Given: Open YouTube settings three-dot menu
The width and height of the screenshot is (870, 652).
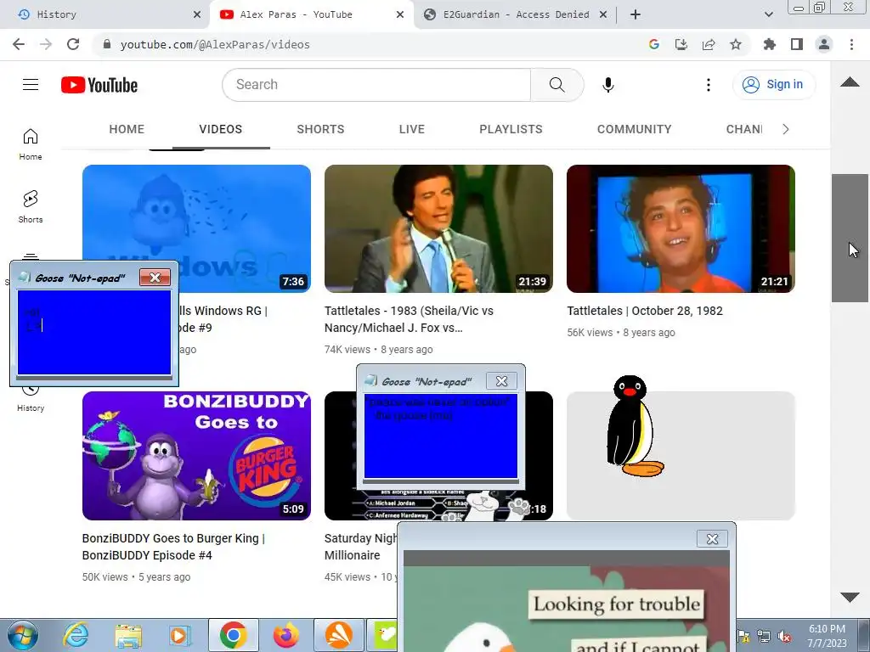Looking at the screenshot, I should 708,85.
